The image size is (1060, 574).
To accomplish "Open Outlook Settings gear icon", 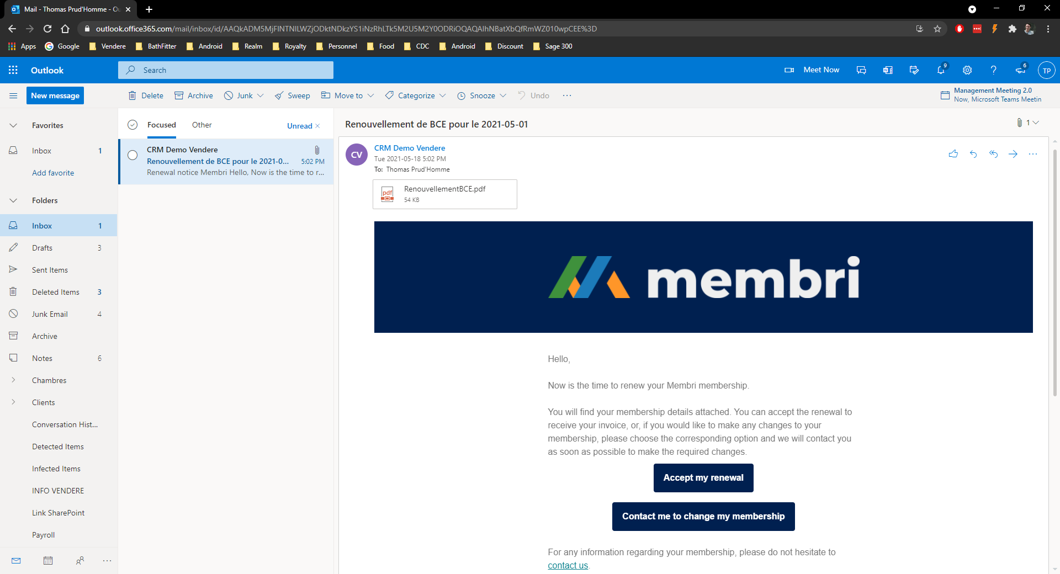I will 967,70.
